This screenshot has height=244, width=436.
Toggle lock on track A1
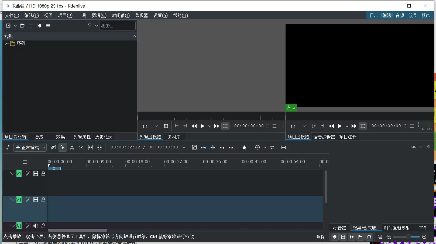[x=43, y=226]
